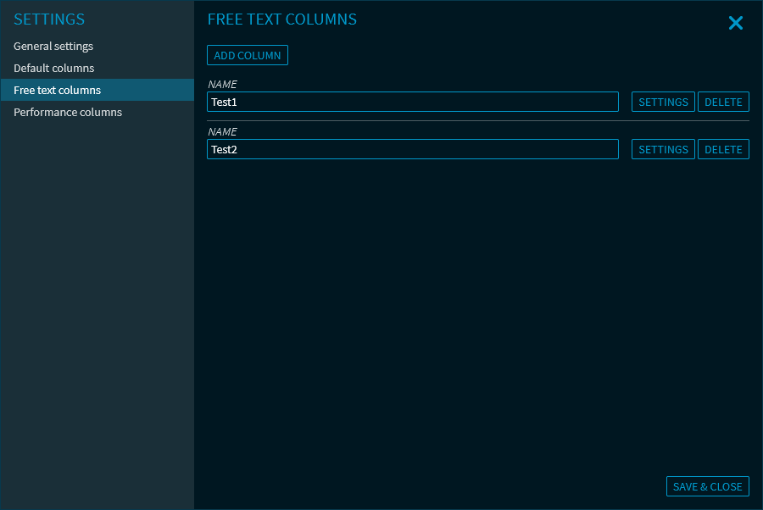Switch to Performance columns section
The width and height of the screenshot is (763, 510).
coord(68,112)
